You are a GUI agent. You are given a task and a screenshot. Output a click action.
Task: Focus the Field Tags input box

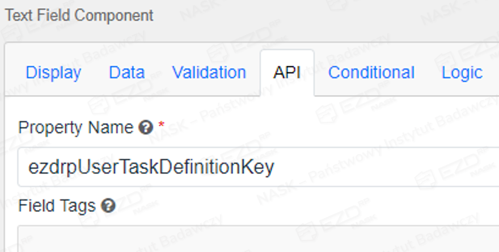click(x=255, y=239)
